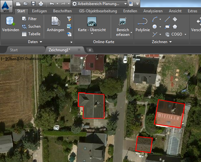Add a new drawing tab with plus button
The image size is (201, 162).
(x=90, y=50)
